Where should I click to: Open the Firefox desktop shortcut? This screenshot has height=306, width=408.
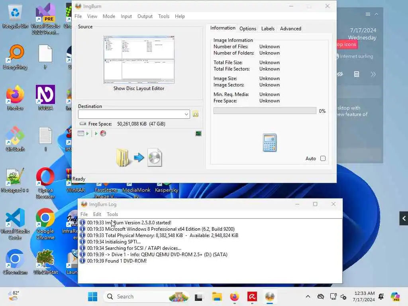click(15, 98)
